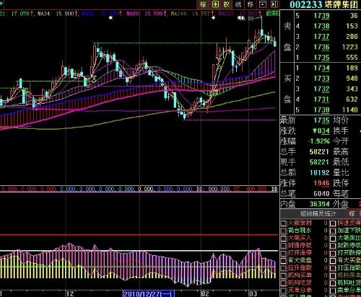Select sell level 1 price 1735

[321, 58]
